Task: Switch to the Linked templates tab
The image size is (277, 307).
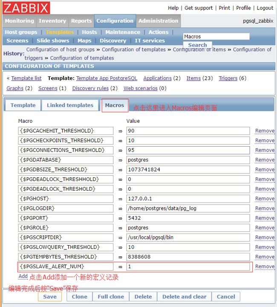Action: (70, 105)
